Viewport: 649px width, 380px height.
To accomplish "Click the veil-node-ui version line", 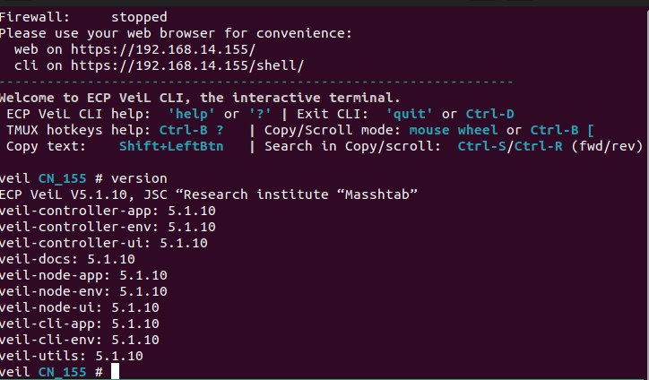I will click(80, 307).
